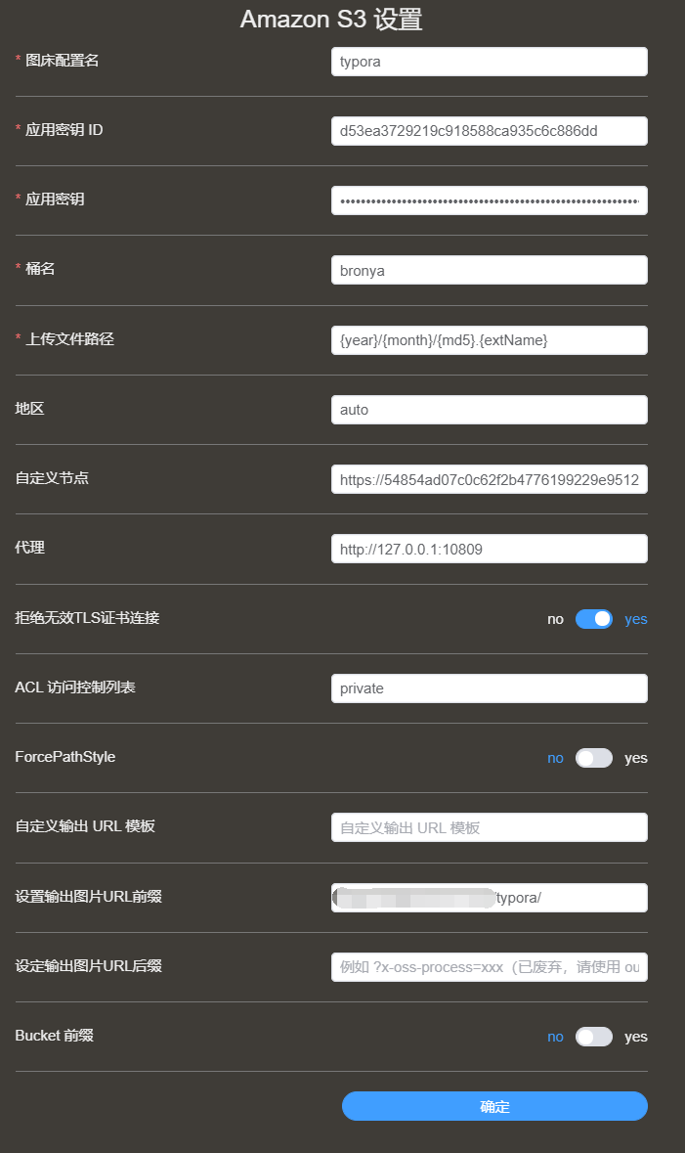Image resolution: width=685 pixels, height=1153 pixels.
Task: Edit the 上传文件路径 path template field
Action: pyautogui.click(x=490, y=340)
